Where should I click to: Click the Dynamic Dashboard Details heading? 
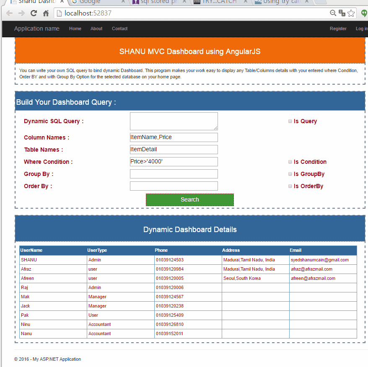[190, 230]
